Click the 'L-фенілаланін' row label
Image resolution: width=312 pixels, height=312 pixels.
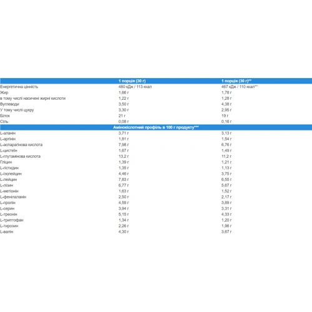13,197
